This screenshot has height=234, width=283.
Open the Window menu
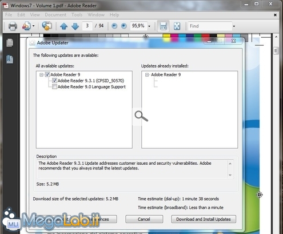[96, 15]
